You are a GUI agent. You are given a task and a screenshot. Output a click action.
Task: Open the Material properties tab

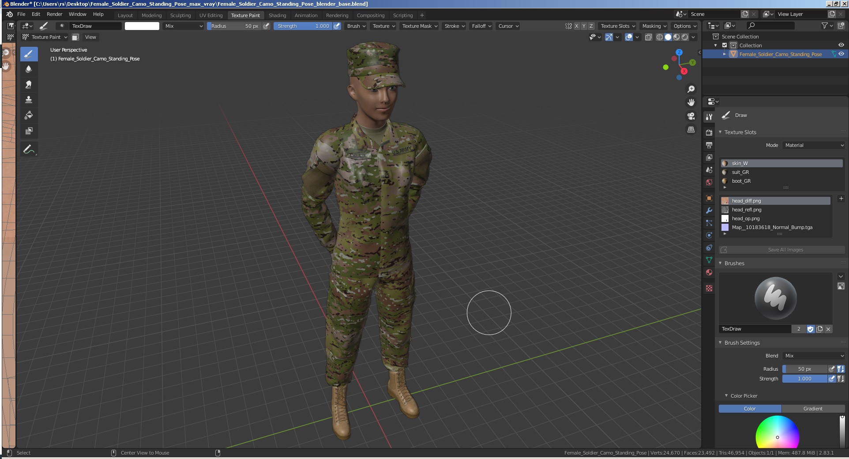click(709, 272)
